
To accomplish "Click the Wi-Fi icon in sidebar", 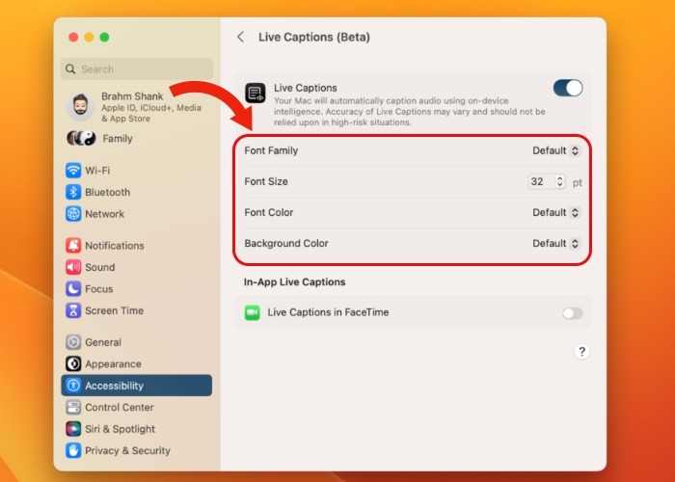I will (73, 170).
